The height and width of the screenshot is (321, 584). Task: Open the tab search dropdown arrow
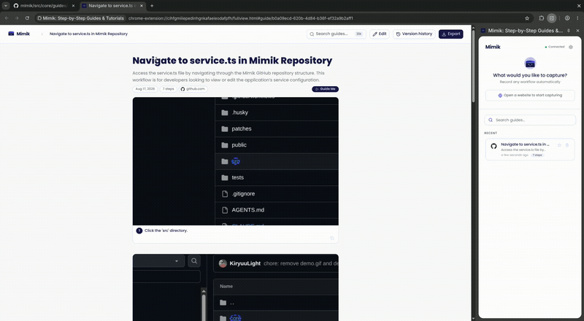(6, 6)
